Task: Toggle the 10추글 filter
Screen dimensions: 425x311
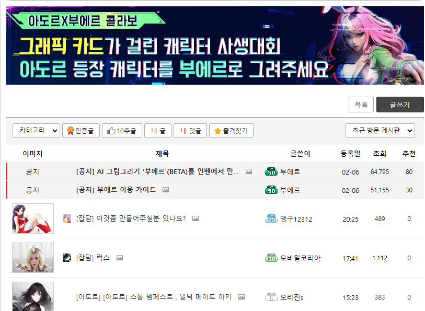Action: tap(122, 131)
